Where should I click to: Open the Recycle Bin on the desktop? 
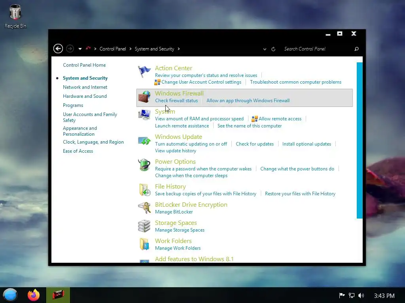[15, 16]
